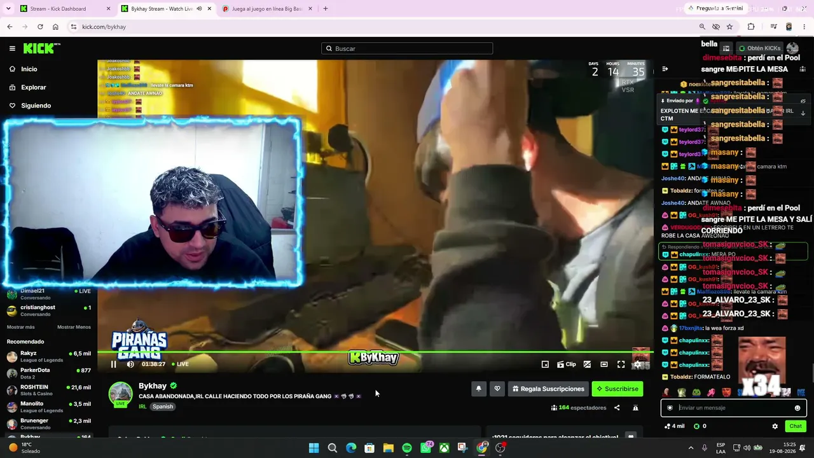The width and height of the screenshot is (814, 458).
Task: Collapse the chat panel with arrow icon
Action: coord(665,69)
